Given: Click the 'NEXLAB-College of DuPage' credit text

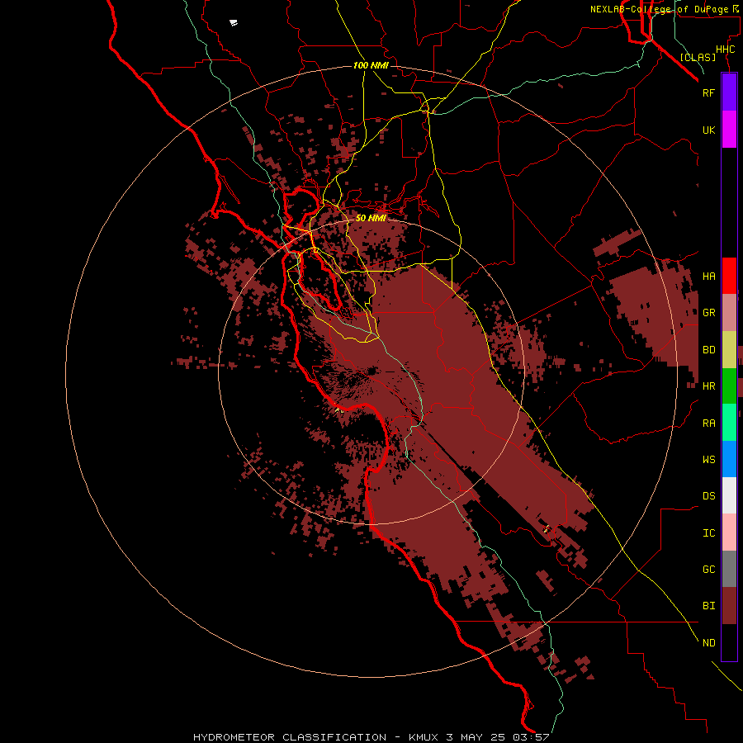Looking at the screenshot, I should point(659,9).
